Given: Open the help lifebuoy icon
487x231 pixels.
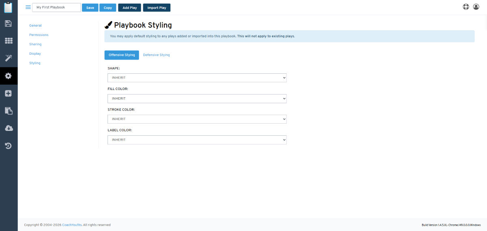Looking at the screenshot, I should coord(466,7).
